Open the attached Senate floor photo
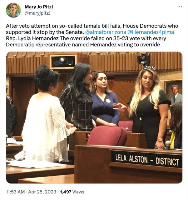Image resolution: width=188 pixels, height=200 pixels. tap(94, 117)
